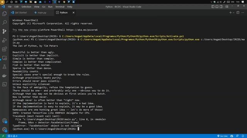
Task: Click the 'Readability counts.' line
Action: 26,71
